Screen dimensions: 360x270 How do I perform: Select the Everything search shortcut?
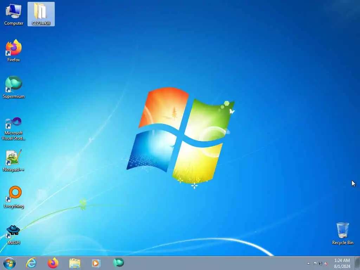(14, 197)
